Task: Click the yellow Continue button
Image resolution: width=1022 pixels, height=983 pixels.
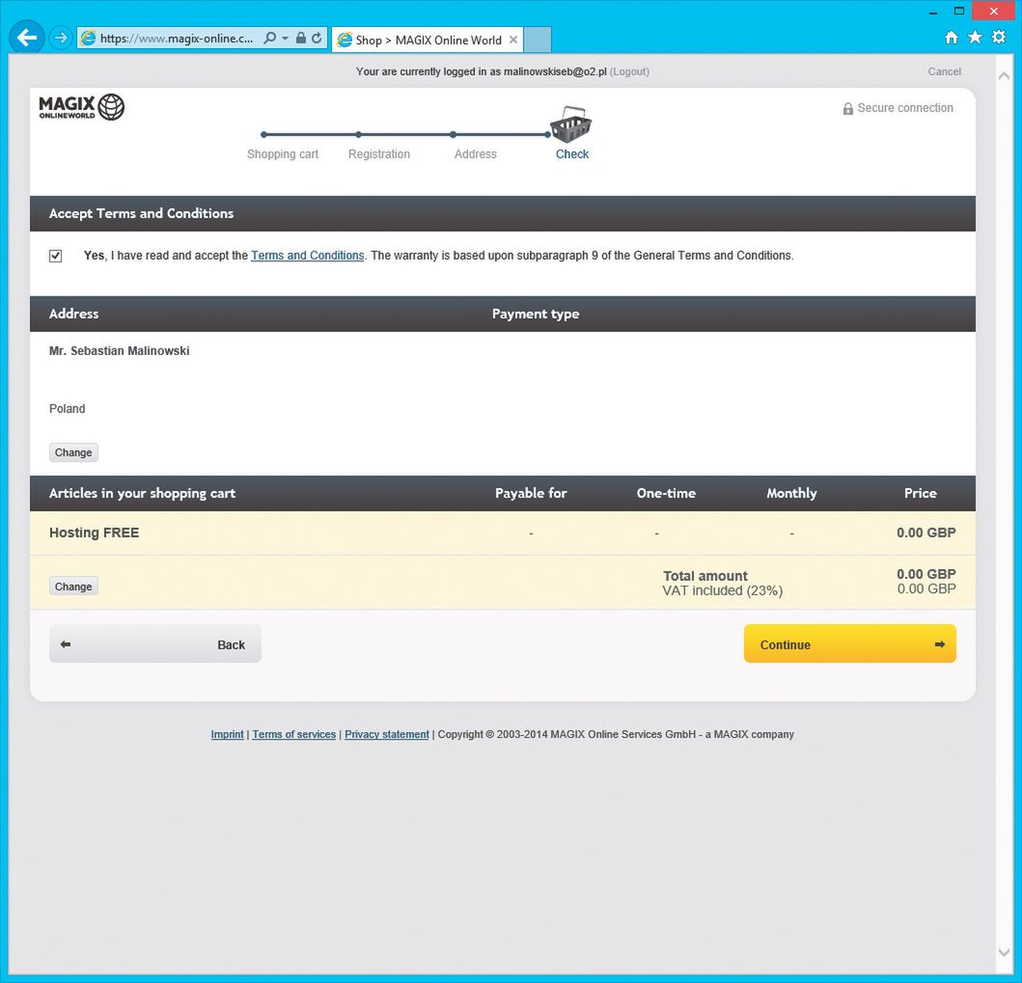Action: (850, 644)
